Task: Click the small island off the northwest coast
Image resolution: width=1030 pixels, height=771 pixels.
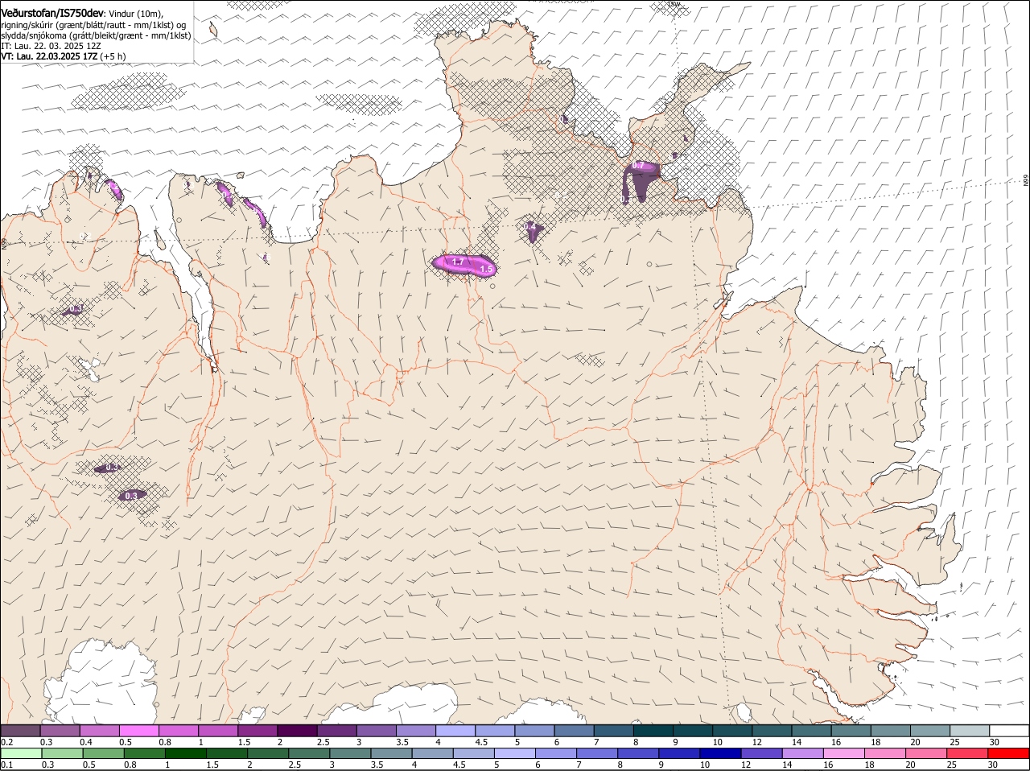Action: [x=214, y=30]
